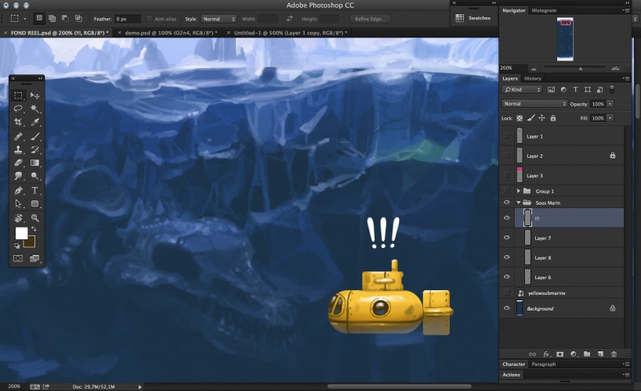Open the Actions panel

pyautogui.click(x=512, y=375)
